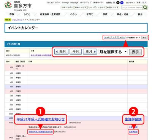The image size is (152, 140).
Task: Expand the non-magnified 月を選択する dropdown
Action: pyautogui.click(x=133, y=37)
